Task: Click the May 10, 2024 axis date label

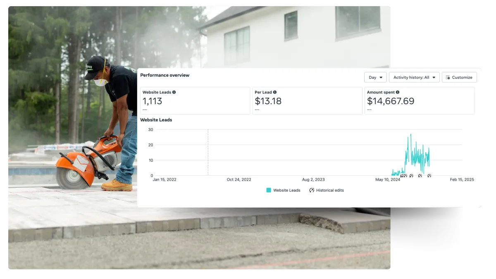Action: pos(388,179)
